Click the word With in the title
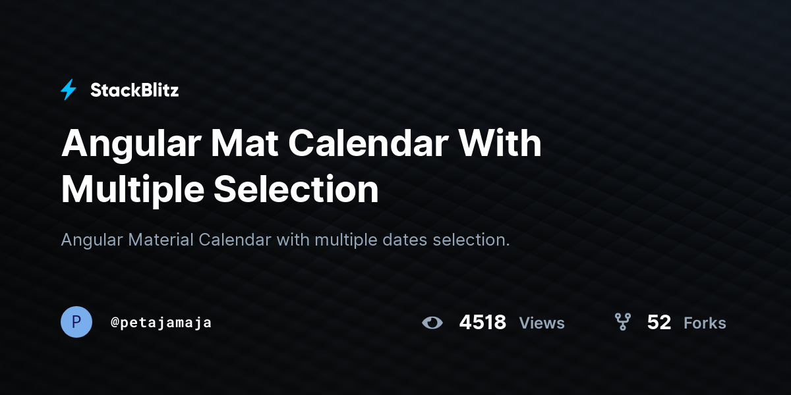 click(x=500, y=144)
